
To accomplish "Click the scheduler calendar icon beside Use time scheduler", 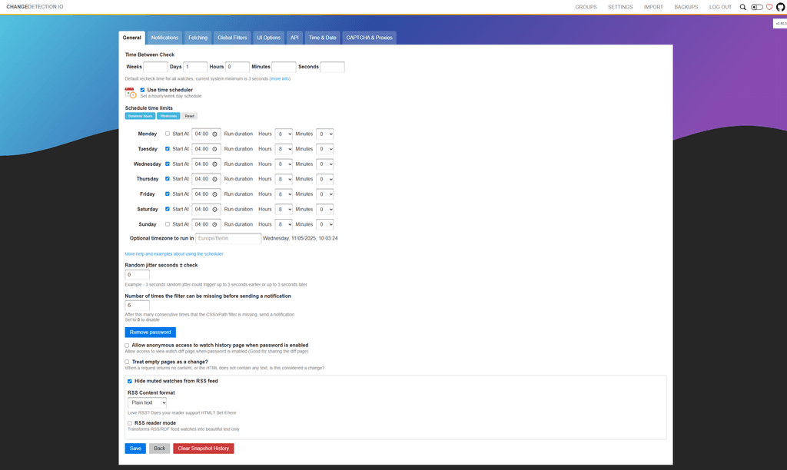I will pyautogui.click(x=128, y=92).
